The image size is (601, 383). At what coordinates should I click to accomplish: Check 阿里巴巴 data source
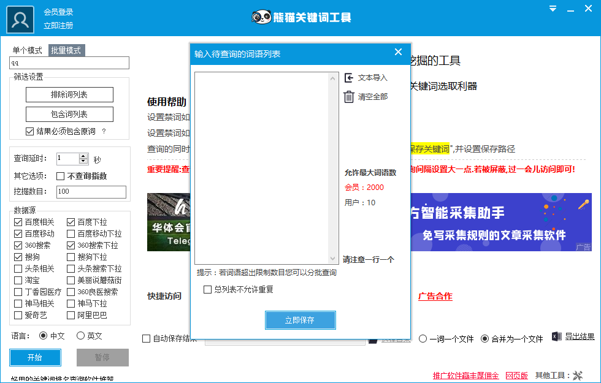coord(71,315)
